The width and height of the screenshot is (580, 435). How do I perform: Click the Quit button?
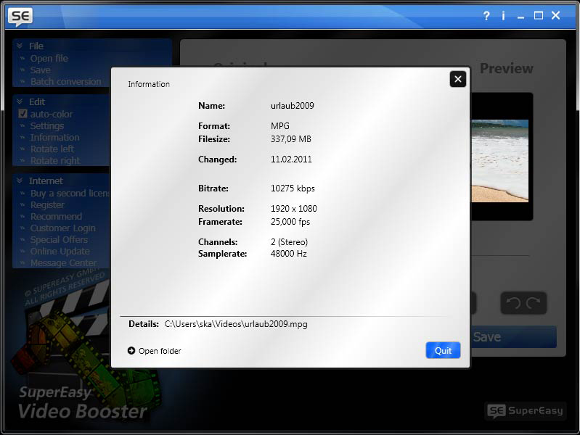point(443,350)
